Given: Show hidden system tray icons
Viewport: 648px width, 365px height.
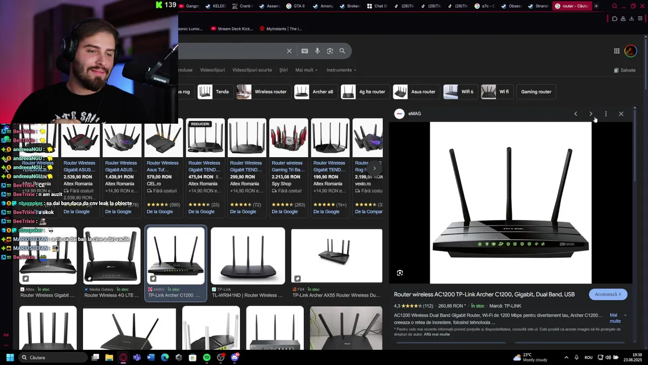Looking at the screenshot, I should 566,357.
